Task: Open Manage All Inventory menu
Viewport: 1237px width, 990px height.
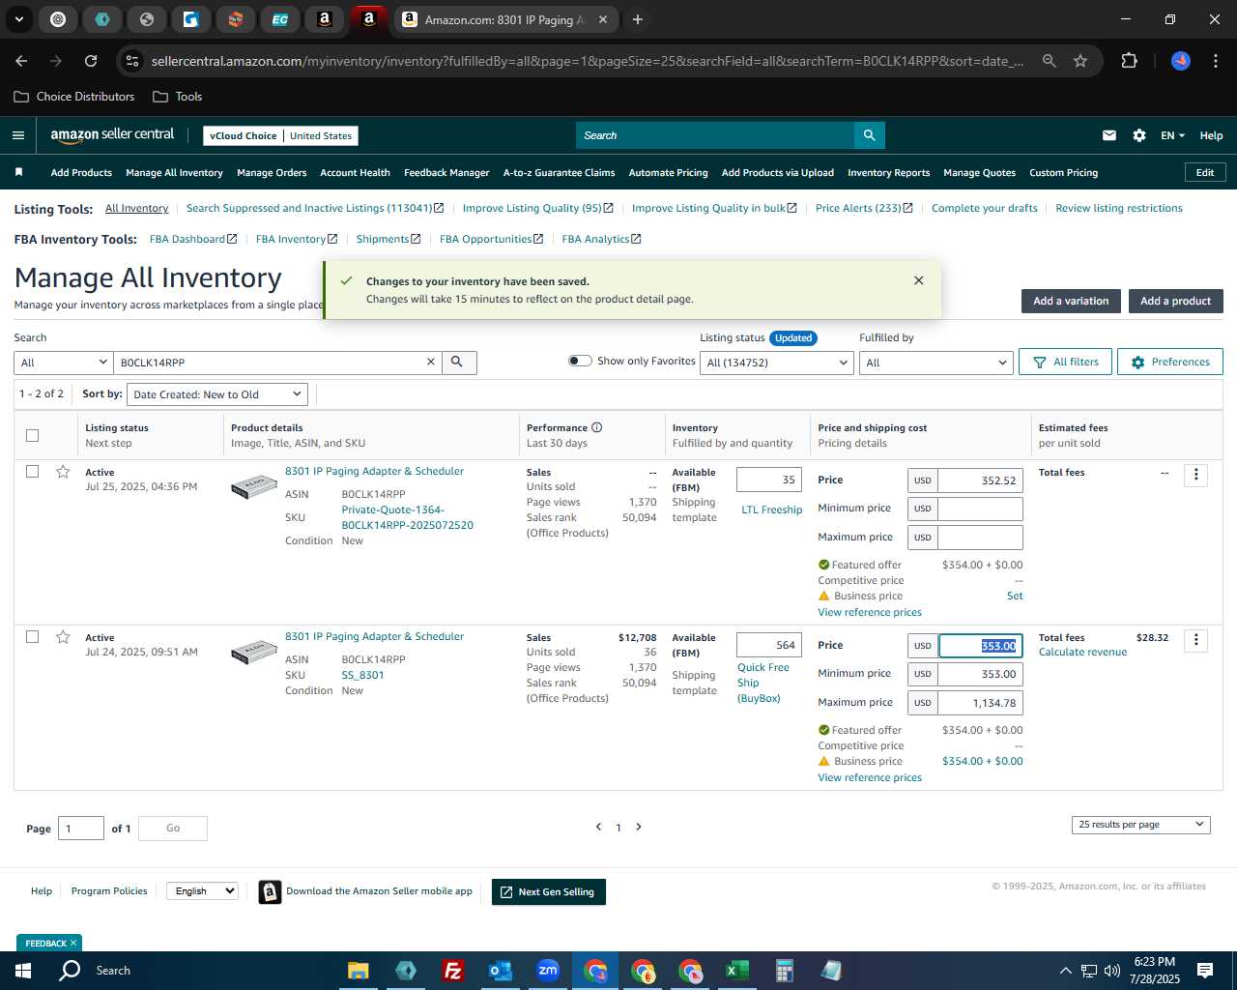Action: (174, 173)
